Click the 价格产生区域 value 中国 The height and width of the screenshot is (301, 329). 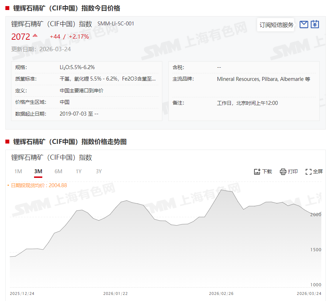tap(65, 102)
